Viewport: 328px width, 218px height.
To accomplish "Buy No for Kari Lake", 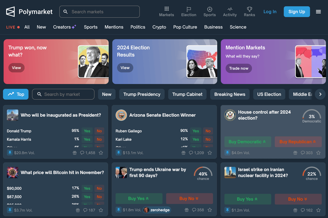I will coord(208,139).
